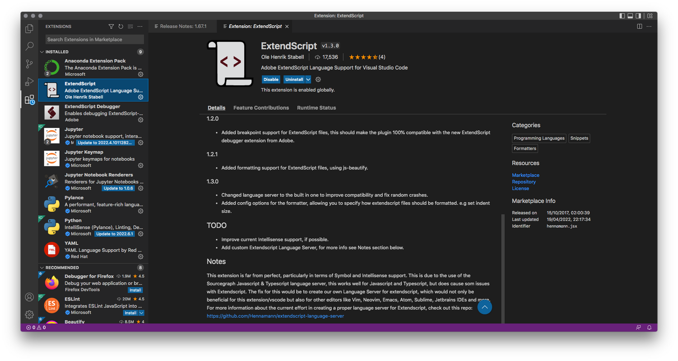This screenshot has height=361, width=678.
Task: Click the Uninstall button
Action: click(x=294, y=80)
